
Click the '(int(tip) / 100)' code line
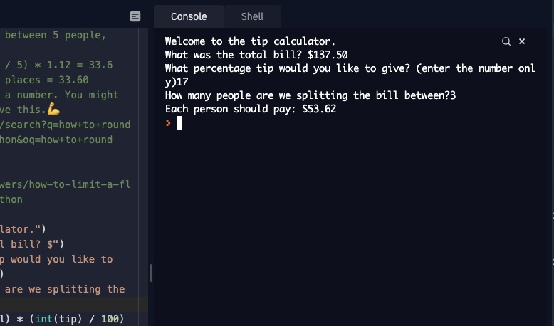click(x=63, y=319)
